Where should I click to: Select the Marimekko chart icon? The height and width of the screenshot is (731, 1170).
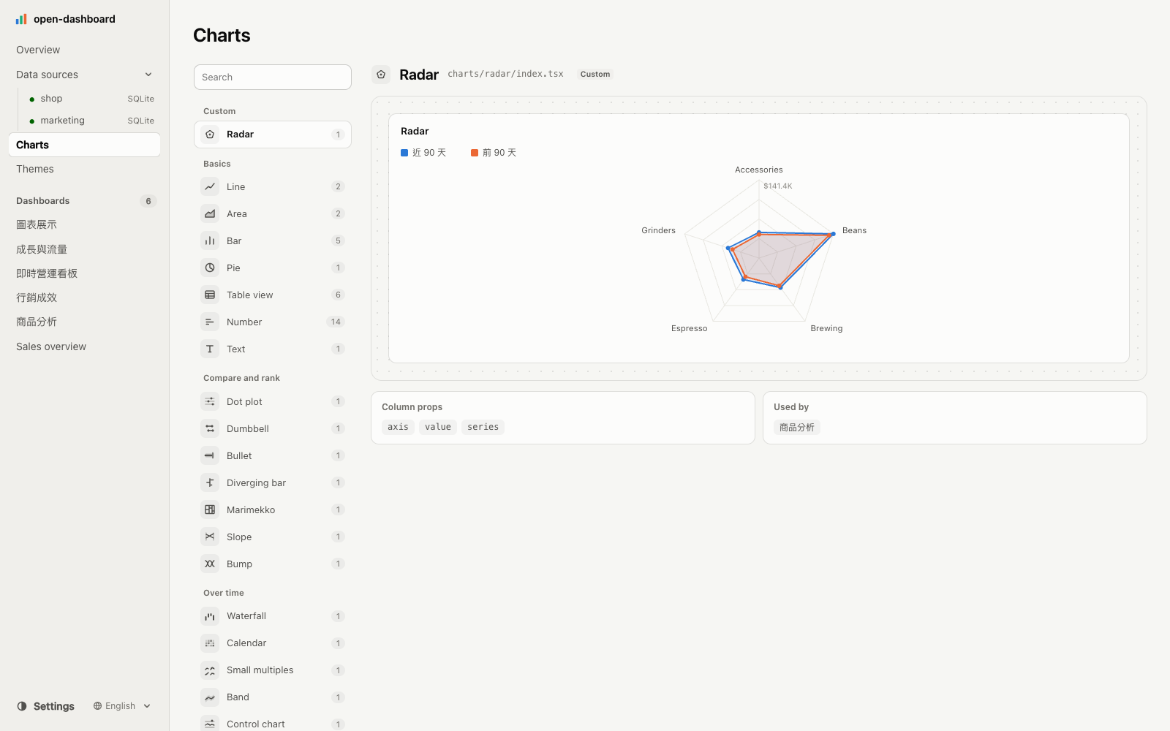click(x=210, y=510)
